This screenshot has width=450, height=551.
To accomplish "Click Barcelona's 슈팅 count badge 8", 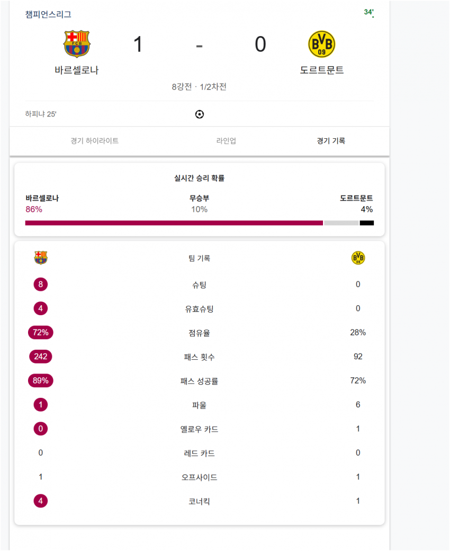I will pyautogui.click(x=41, y=285).
